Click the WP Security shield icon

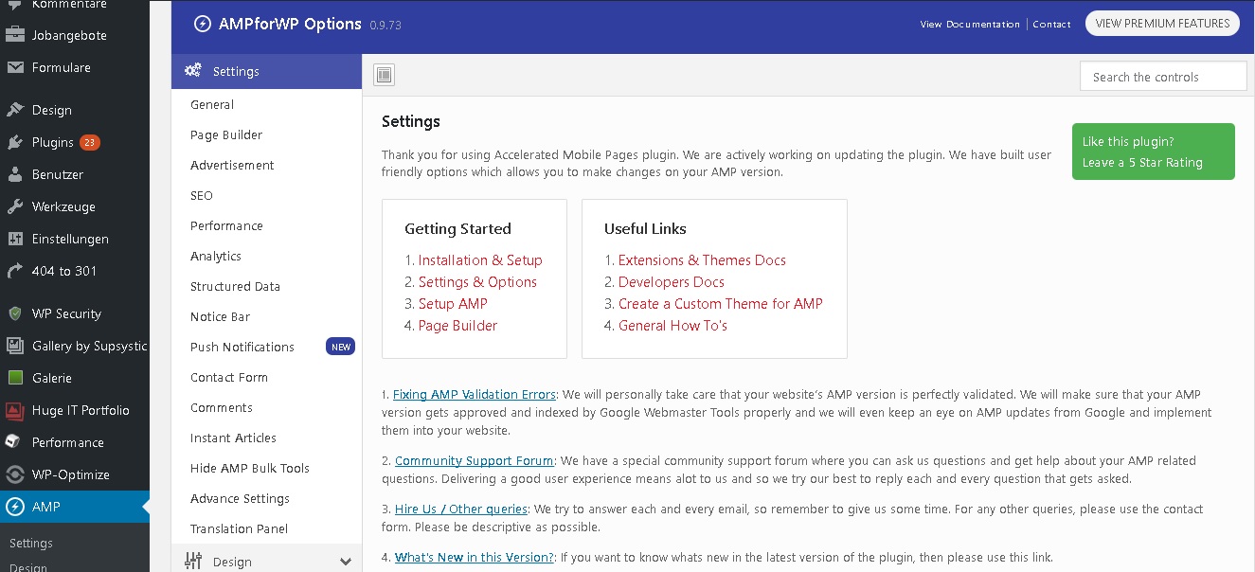[x=15, y=313]
